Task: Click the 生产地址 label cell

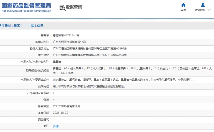Action: [26, 55]
